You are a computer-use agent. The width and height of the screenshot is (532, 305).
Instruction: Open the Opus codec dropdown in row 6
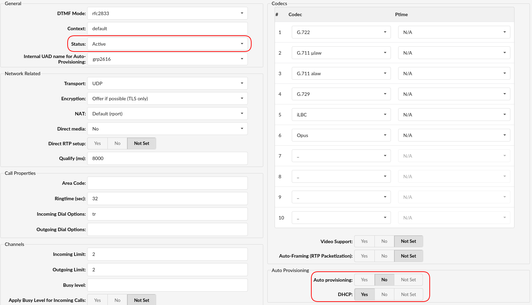tap(341, 135)
